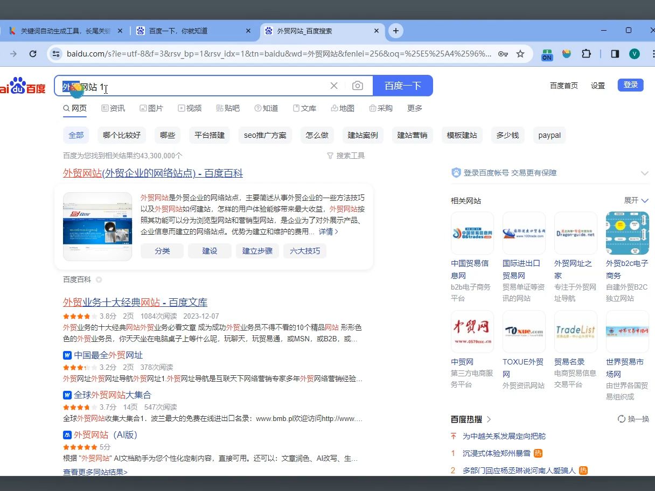Click the browser forward arrow
The height and width of the screenshot is (491, 655).
click(x=13, y=54)
